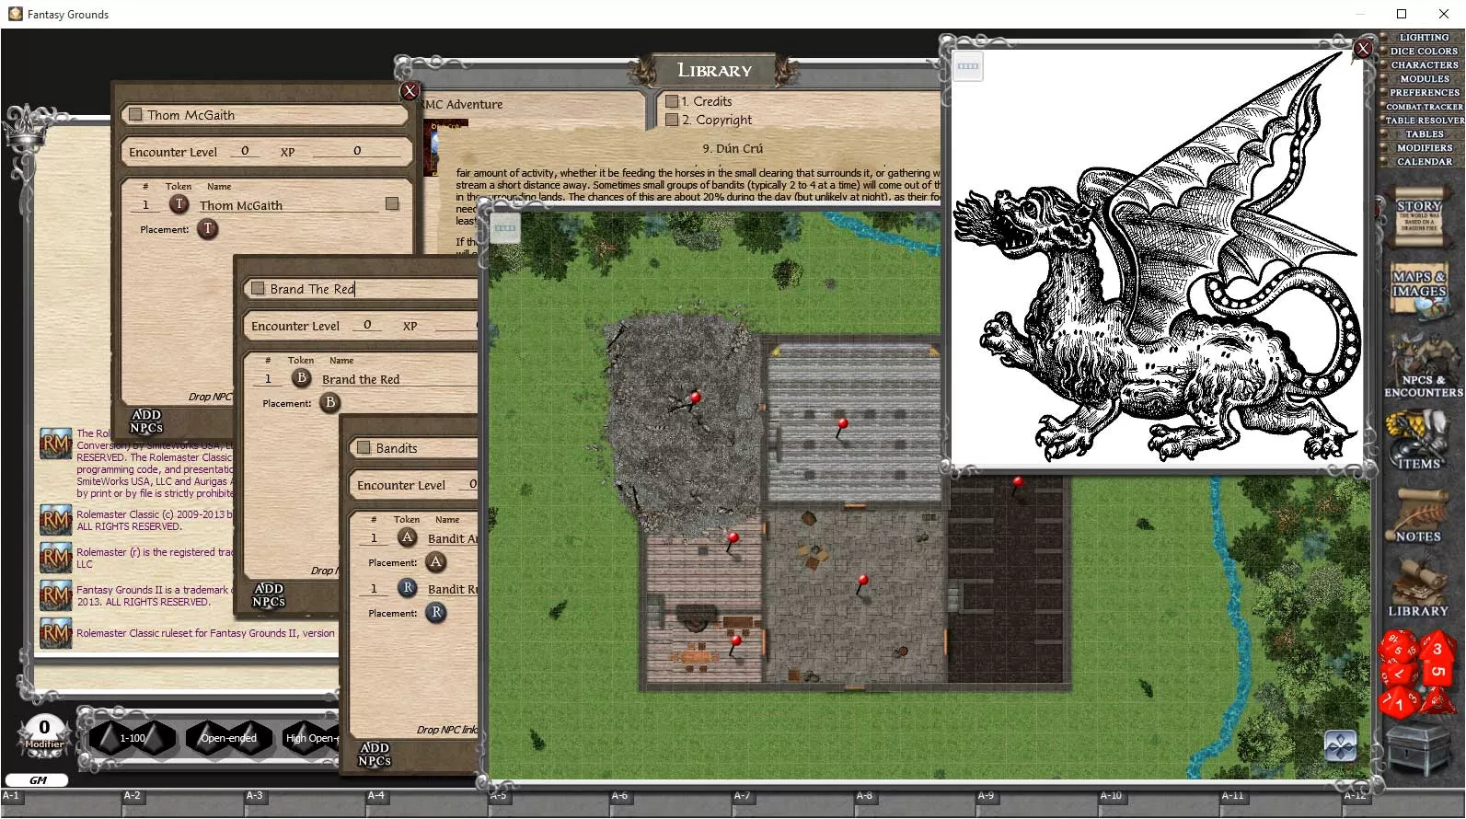Click Add NPCs in Bandits encounter
Screen dimensions: 1466x819
tap(375, 754)
